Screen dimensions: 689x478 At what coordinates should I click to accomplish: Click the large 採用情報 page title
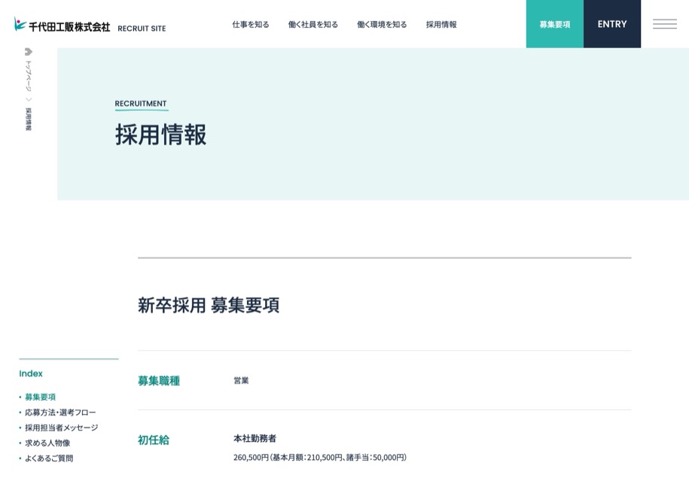(x=161, y=135)
